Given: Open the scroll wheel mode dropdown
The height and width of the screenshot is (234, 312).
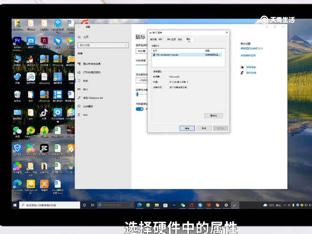Looking at the screenshot, I should click(141, 80).
